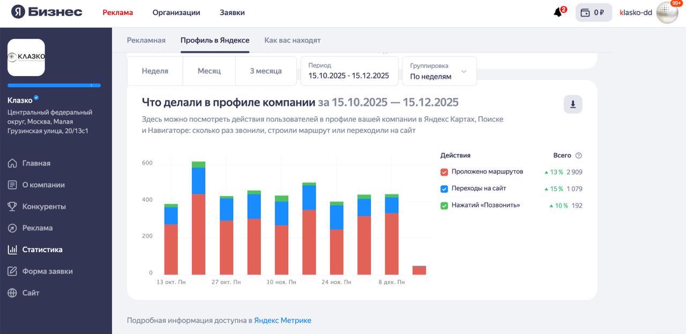Screen dimensions: 686x334
Task: Switch to the Как вас находят tab
Action: click(292, 40)
